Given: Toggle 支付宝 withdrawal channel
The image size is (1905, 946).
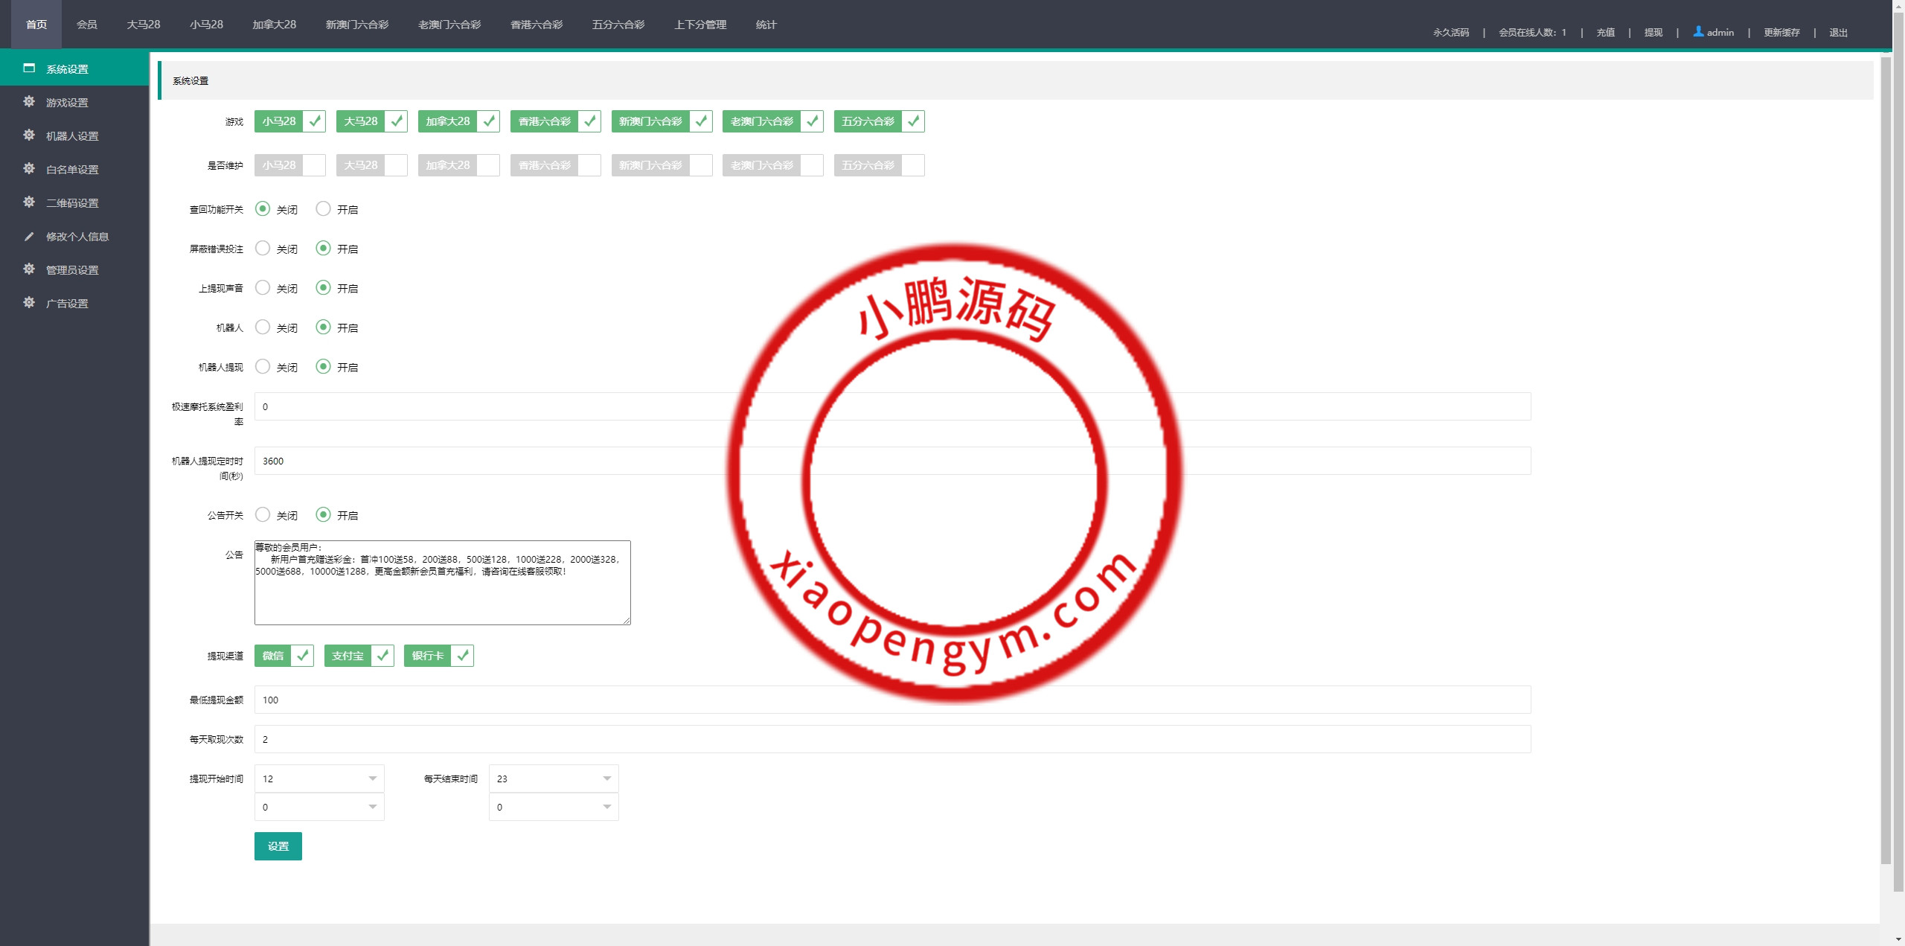Looking at the screenshot, I should click(359, 656).
